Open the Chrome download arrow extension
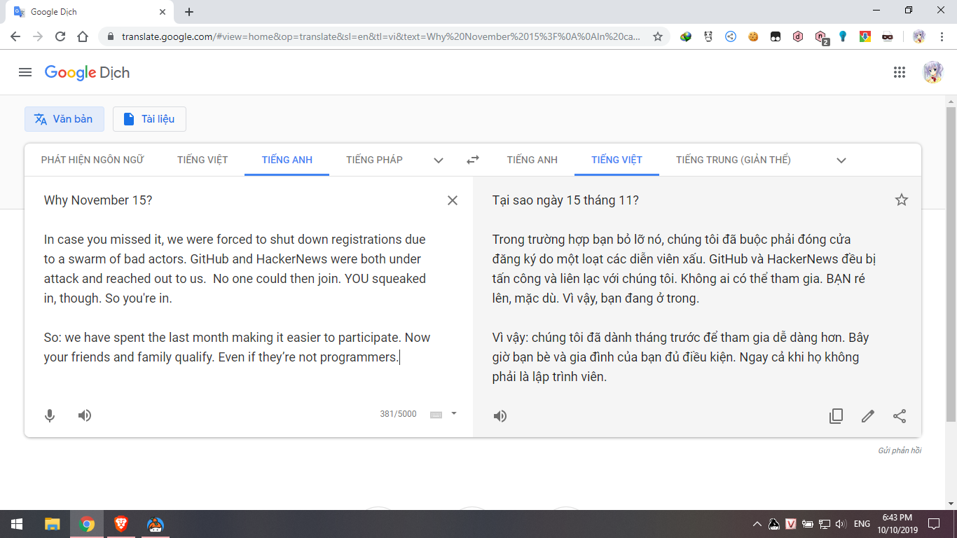Screen dimensions: 957x538 pos(865,36)
